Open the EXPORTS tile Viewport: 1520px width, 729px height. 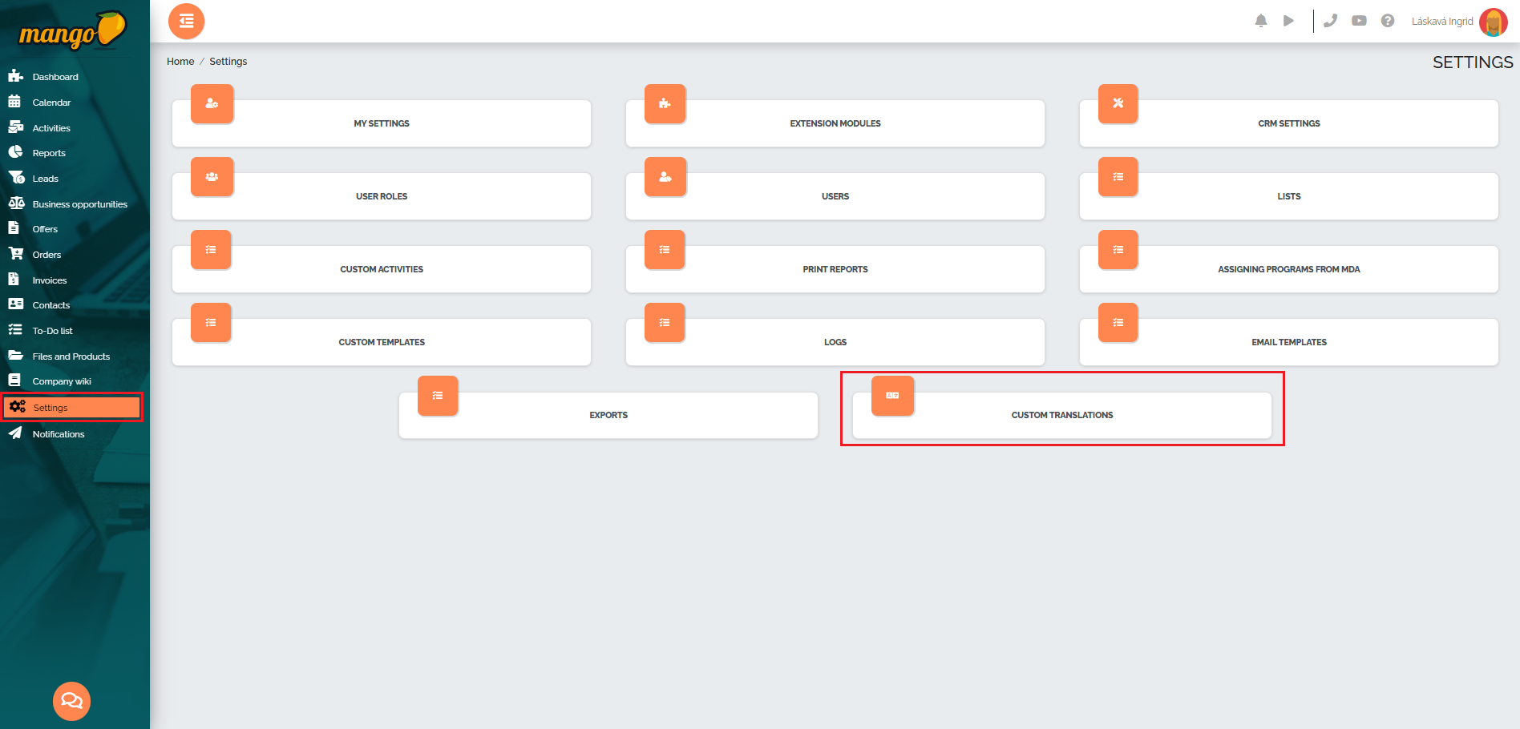point(608,415)
